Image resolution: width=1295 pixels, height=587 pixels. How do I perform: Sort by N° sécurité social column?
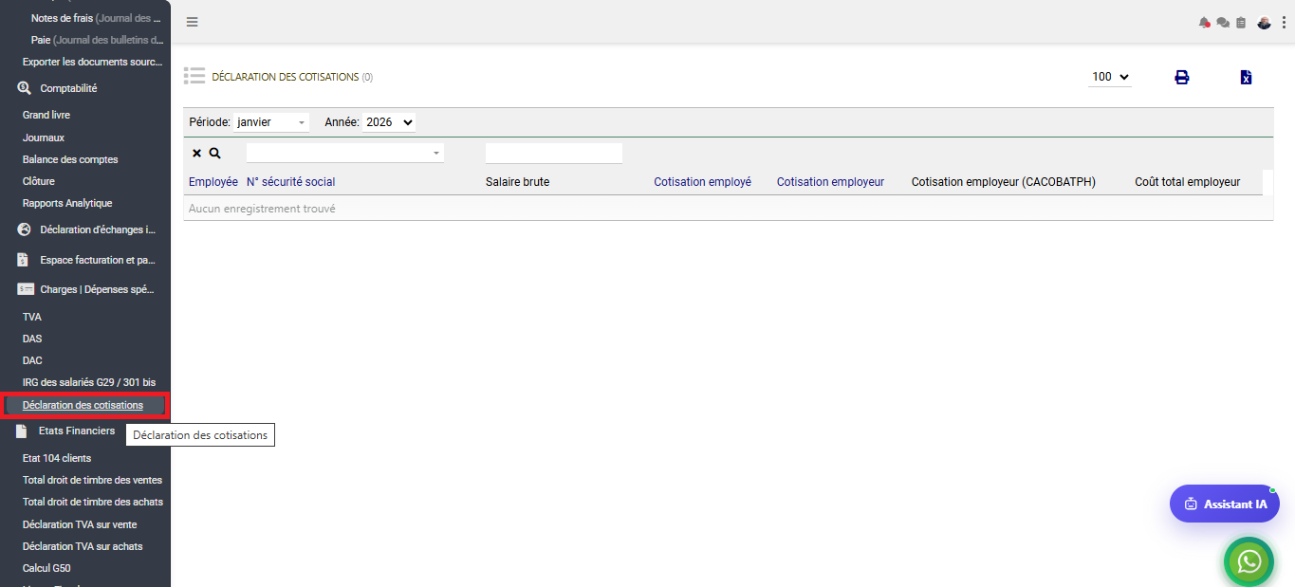coord(290,182)
